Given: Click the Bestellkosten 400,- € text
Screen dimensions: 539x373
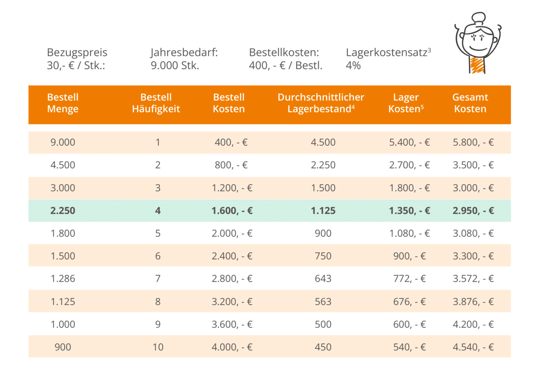Looking at the screenshot, I should tap(286, 59).
